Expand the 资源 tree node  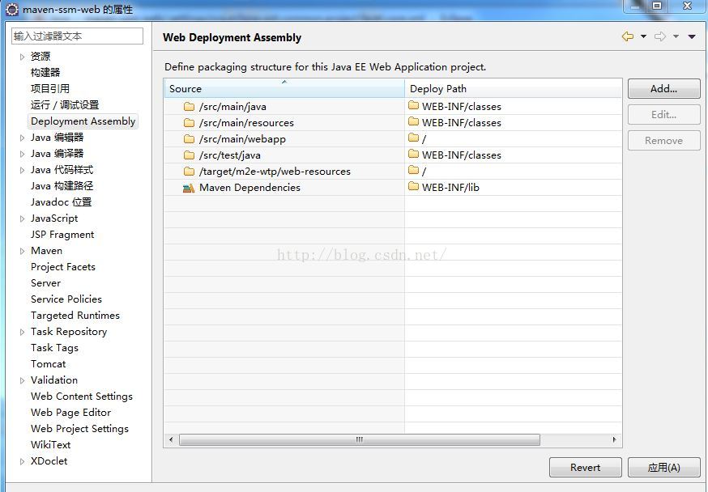pos(22,57)
